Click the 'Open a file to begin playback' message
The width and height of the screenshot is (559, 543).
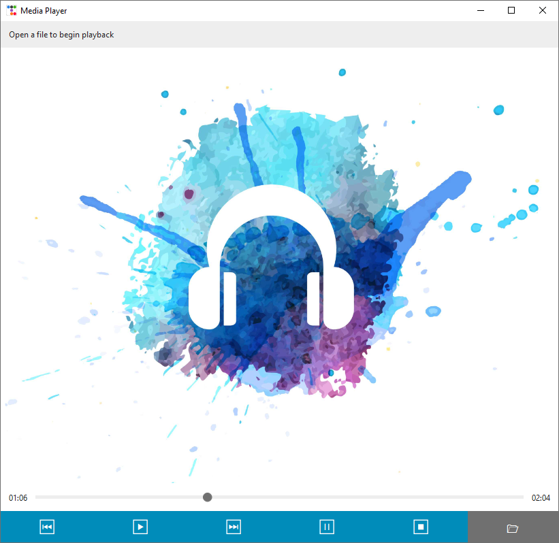tap(61, 35)
